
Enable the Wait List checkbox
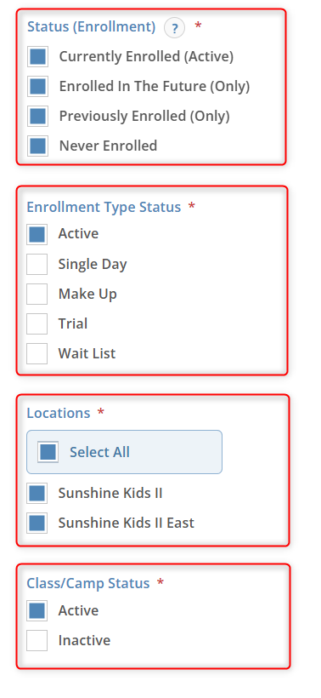(x=37, y=353)
